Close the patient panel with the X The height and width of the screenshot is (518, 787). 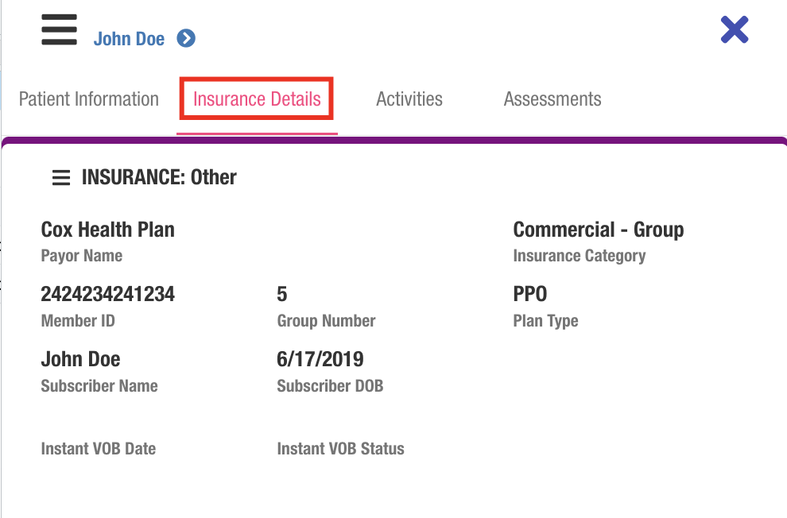735,30
